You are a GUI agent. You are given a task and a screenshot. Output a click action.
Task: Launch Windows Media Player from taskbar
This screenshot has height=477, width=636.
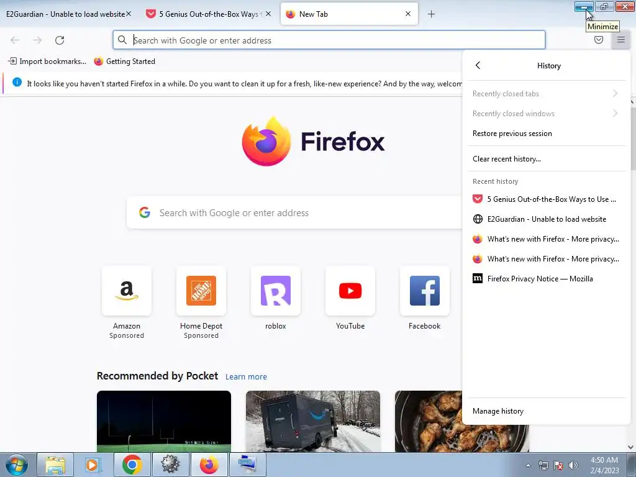pyautogui.click(x=93, y=465)
